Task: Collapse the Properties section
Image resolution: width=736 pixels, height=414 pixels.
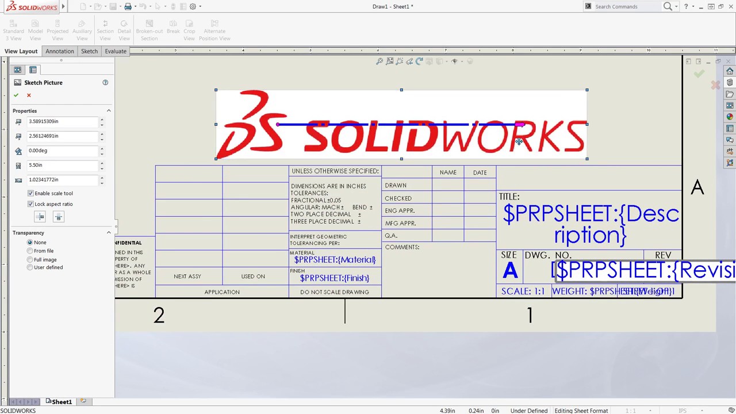Action: point(109,111)
